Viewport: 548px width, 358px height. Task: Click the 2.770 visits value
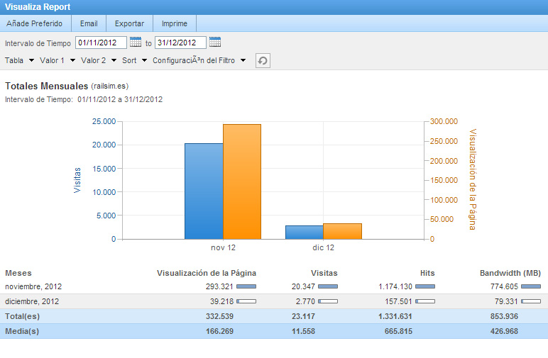(305, 301)
